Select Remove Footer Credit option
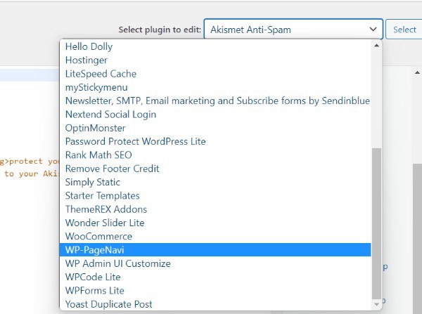The image size is (422, 314). (x=215, y=169)
